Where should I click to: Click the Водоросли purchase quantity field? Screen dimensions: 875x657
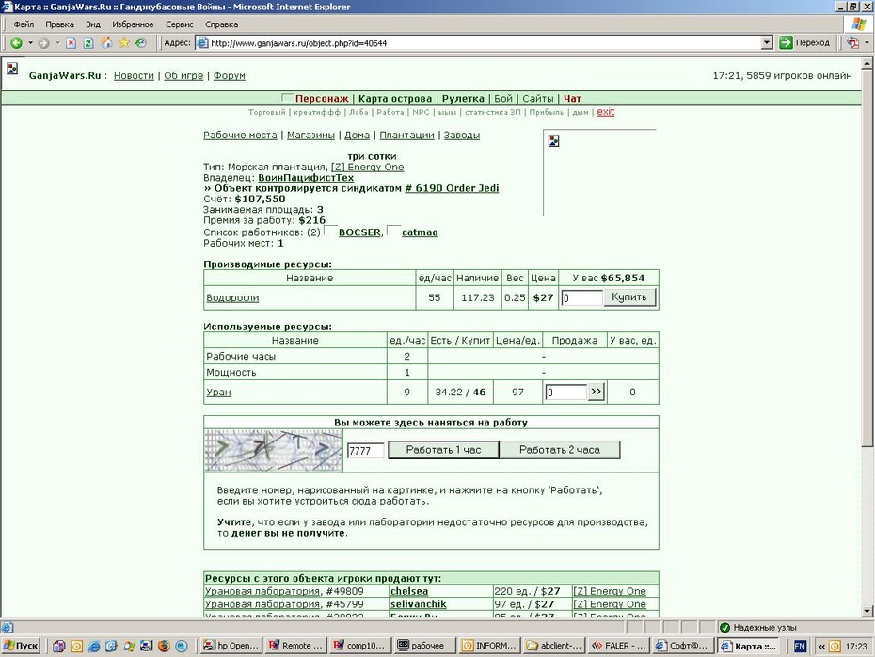point(582,297)
